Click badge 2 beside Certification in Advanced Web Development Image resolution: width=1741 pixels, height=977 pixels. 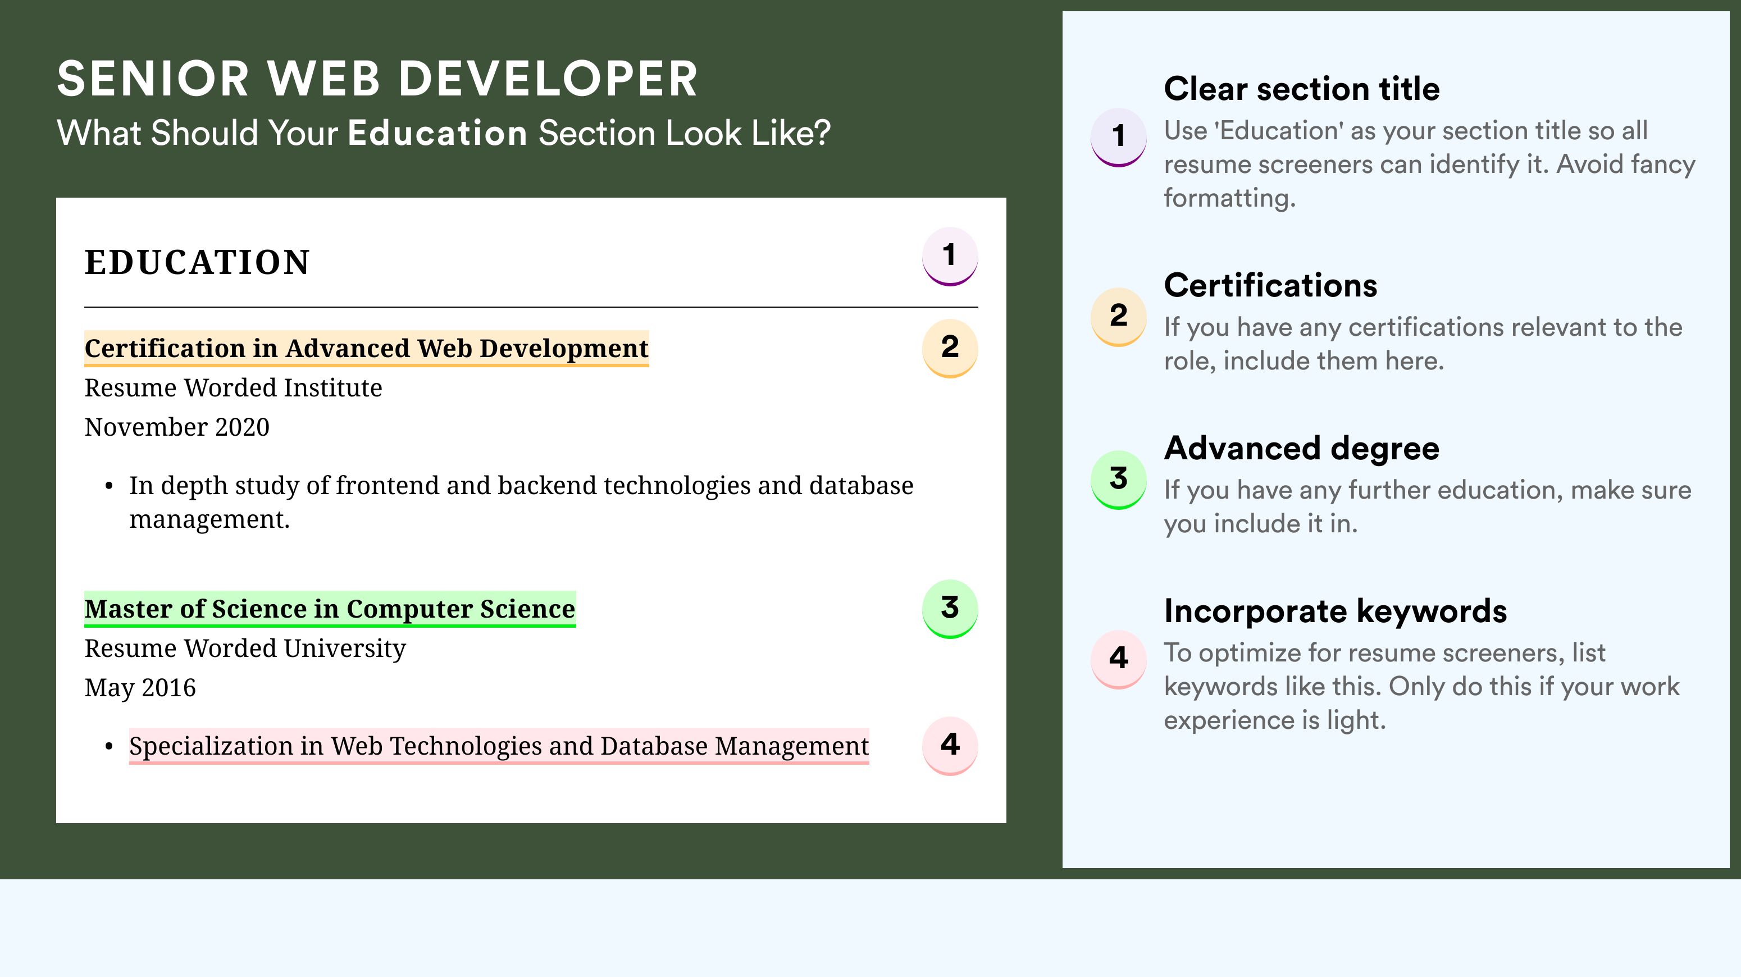pyautogui.click(x=950, y=348)
